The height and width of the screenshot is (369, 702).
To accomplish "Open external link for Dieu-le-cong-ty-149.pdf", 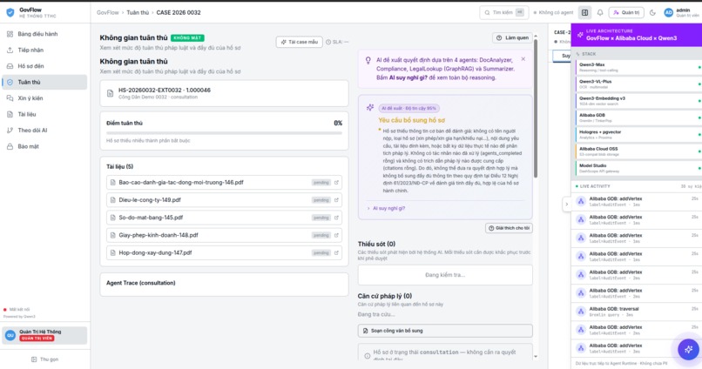I will point(336,200).
